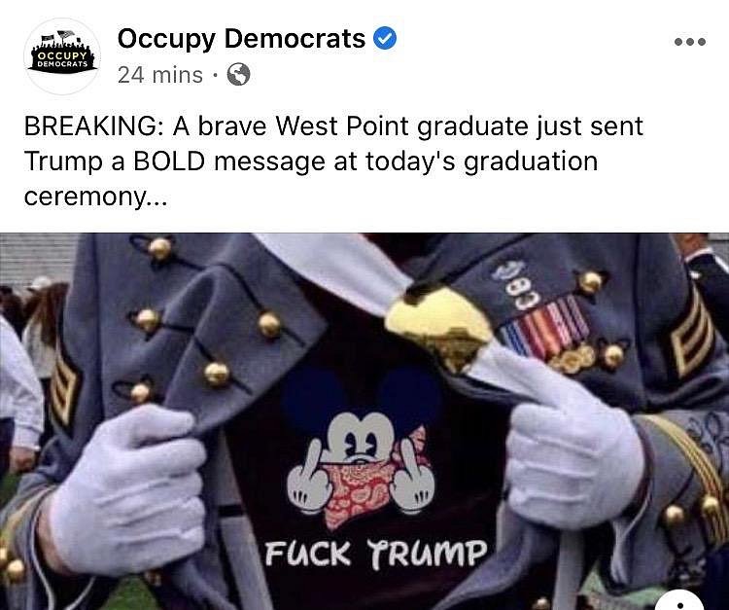This screenshot has height=610, width=729.
Task: Click the globe public audience icon
Action: tap(238, 75)
